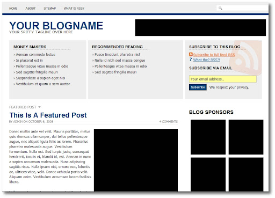Click the featured post image

pyautogui.click(x=136, y=160)
